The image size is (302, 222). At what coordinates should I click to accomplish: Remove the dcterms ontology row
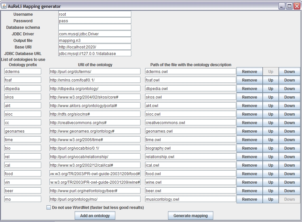(x=249, y=72)
